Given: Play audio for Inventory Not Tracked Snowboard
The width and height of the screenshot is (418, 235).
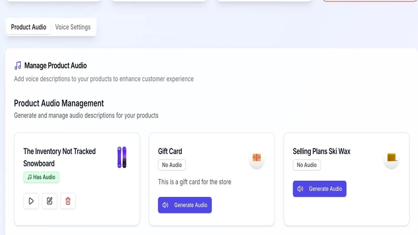Looking at the screenshot, I should (x=31, y=201).
